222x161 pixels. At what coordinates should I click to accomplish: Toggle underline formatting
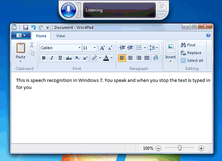(60, 58)
